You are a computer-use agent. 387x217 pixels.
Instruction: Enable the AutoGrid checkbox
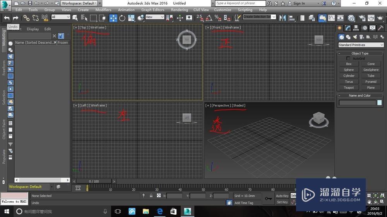tap(348, 58)
